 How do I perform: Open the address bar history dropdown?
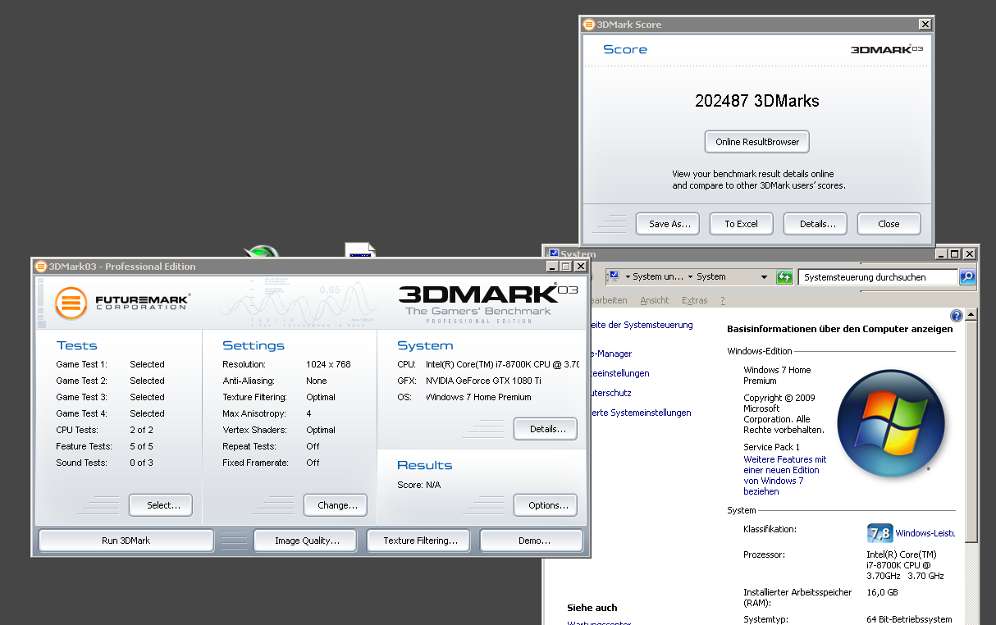764,277
